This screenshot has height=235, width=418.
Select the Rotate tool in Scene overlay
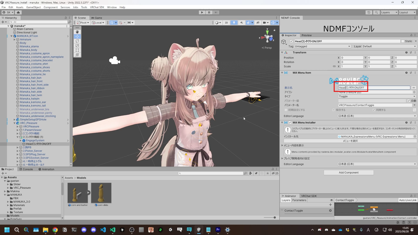[78, 41]
